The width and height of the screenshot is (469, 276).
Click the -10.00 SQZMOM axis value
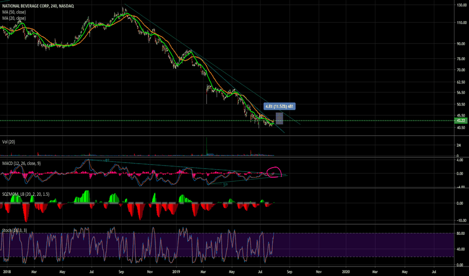coord(460,220)
